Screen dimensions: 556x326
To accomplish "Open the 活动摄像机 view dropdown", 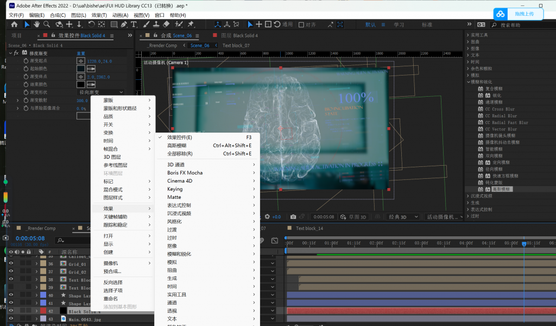I will pyautogui.click(x=444, y=217).
